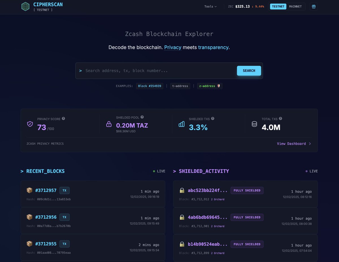The image size is (339, 262).
Task: Click the CIPHERSCAN title text
Action: click(x=48, y=5)
